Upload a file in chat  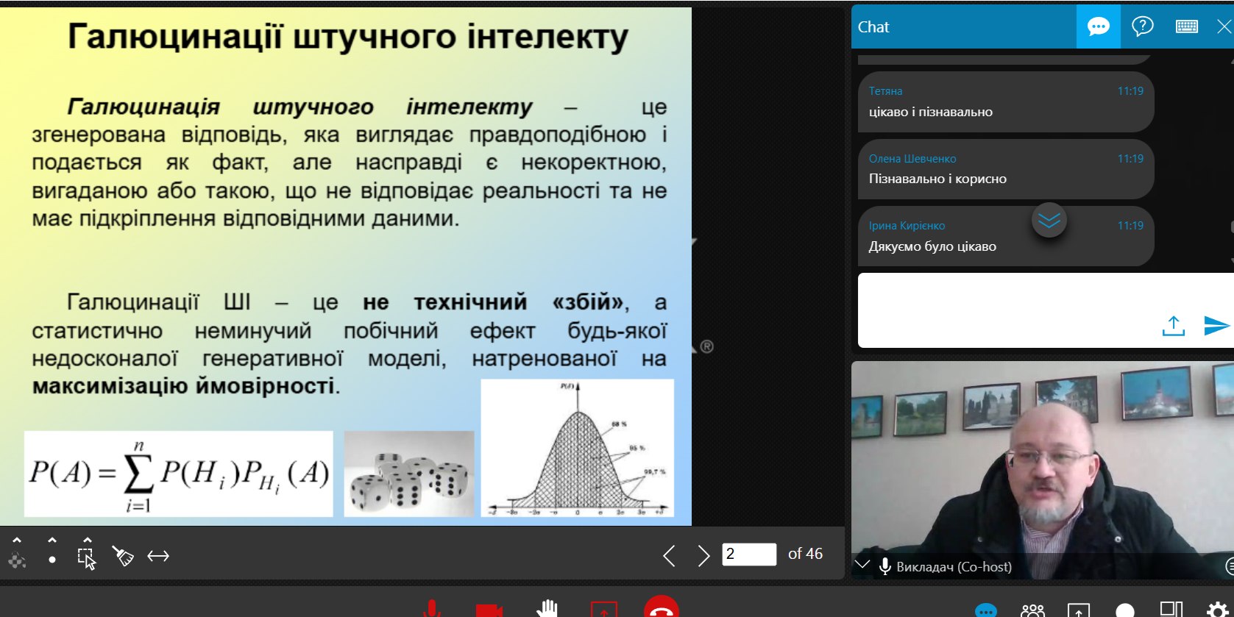[x=1173, y=326]
